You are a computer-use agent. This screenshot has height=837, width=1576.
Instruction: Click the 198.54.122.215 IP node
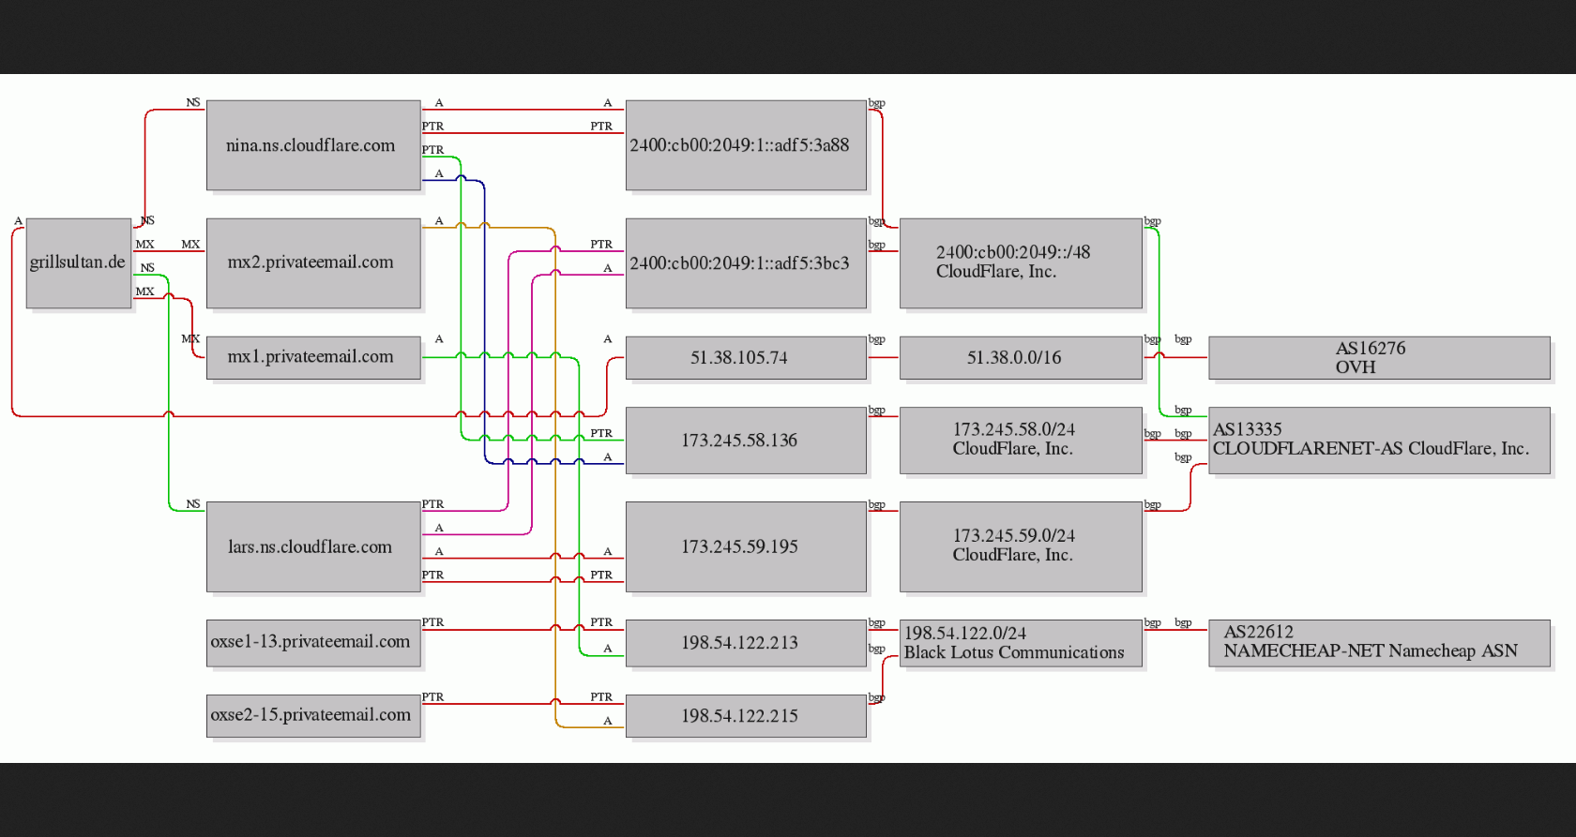(746, 716)
